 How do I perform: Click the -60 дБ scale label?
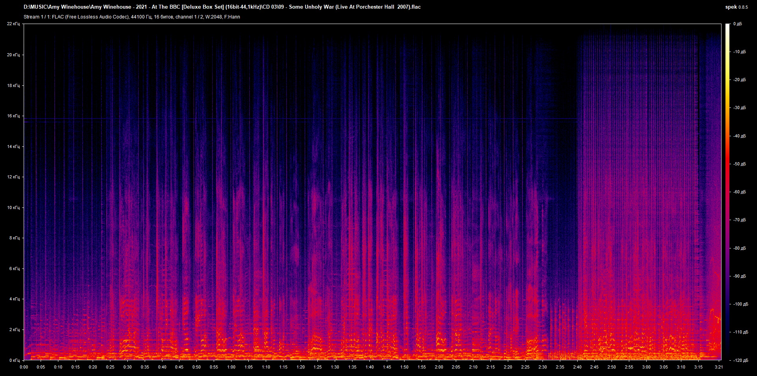[739, 192]
